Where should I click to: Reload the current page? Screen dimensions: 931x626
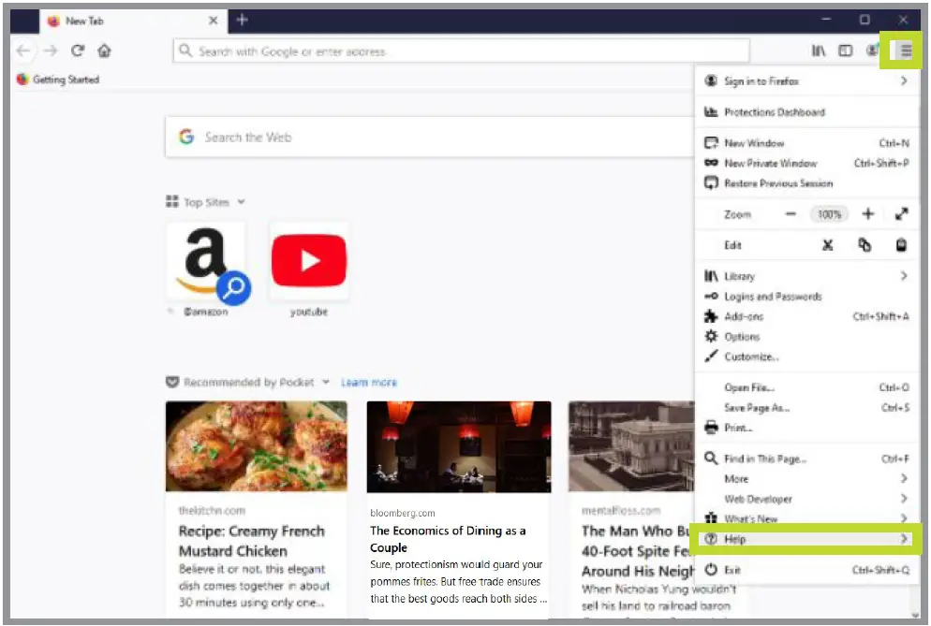point(78,51)
